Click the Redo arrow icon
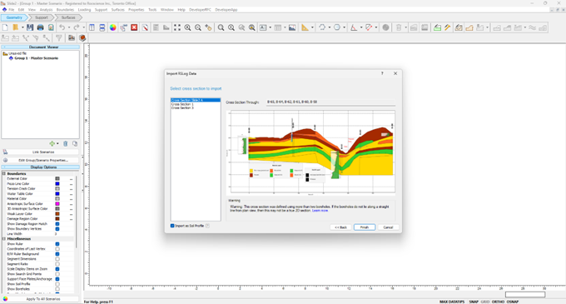The image size is (566, 304). [77, 27]
